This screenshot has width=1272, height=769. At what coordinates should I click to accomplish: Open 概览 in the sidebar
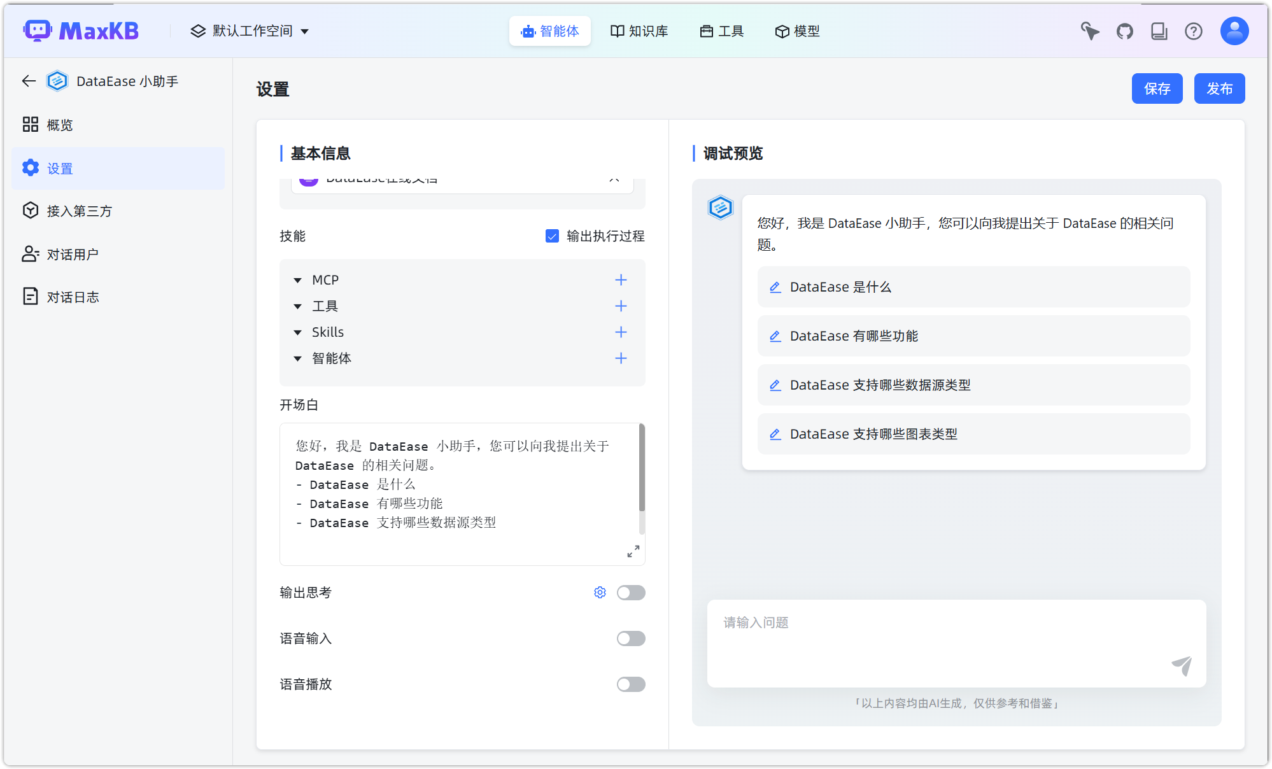click(118, 125)
